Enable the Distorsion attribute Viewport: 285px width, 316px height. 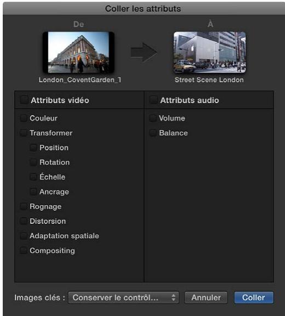(x=24, y=221)
